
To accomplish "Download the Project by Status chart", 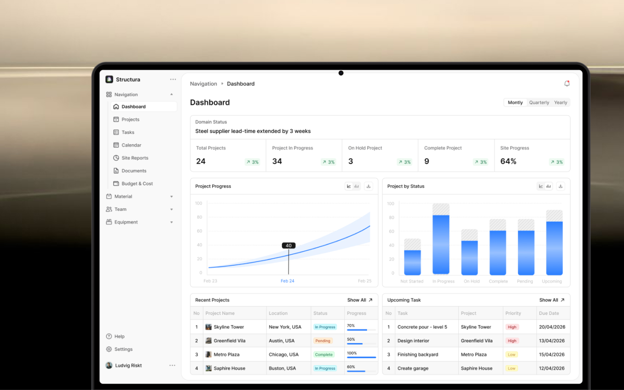I will 560,186.
